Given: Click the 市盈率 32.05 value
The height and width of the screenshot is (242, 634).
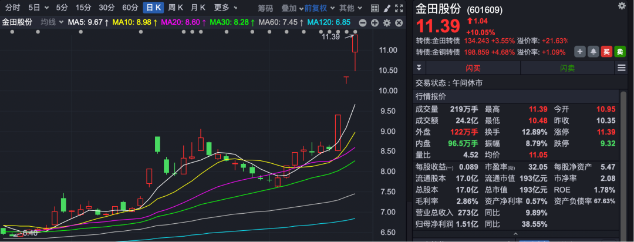Looking at the screenshot, I should [538, 167].
